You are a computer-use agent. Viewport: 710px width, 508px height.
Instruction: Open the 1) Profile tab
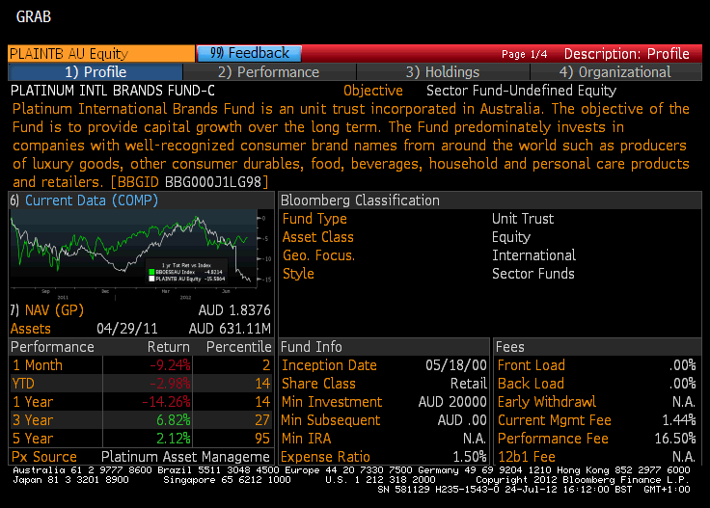pos(96,72)
